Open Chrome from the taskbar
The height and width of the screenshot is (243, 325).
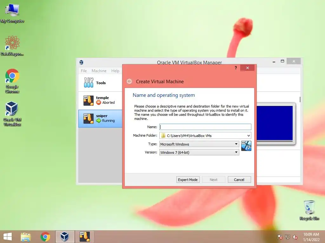[x=45, y=237]
